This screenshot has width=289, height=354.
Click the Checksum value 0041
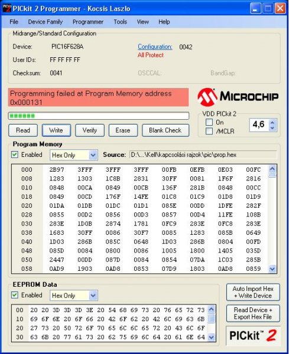pos(56,73)
